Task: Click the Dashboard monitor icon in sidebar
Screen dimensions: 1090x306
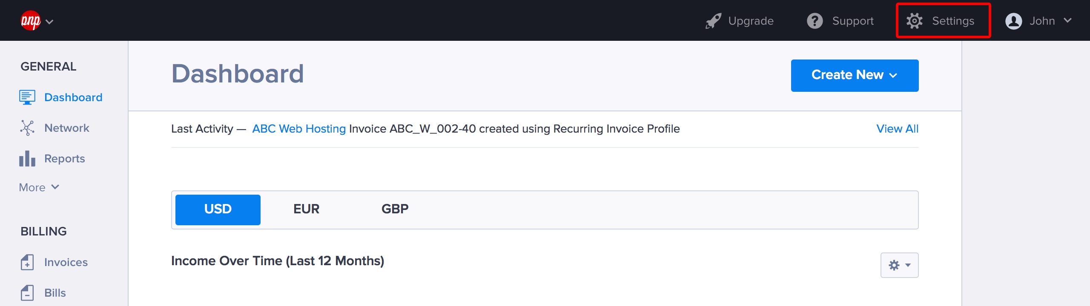Action: pyautogui.click(x=27, y=97)
